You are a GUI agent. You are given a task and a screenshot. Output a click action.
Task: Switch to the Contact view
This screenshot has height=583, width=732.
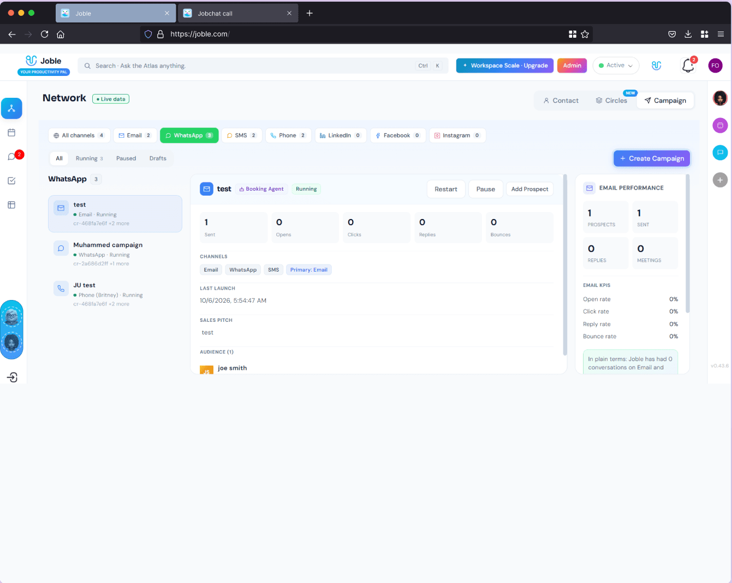[x=561, y=101]
